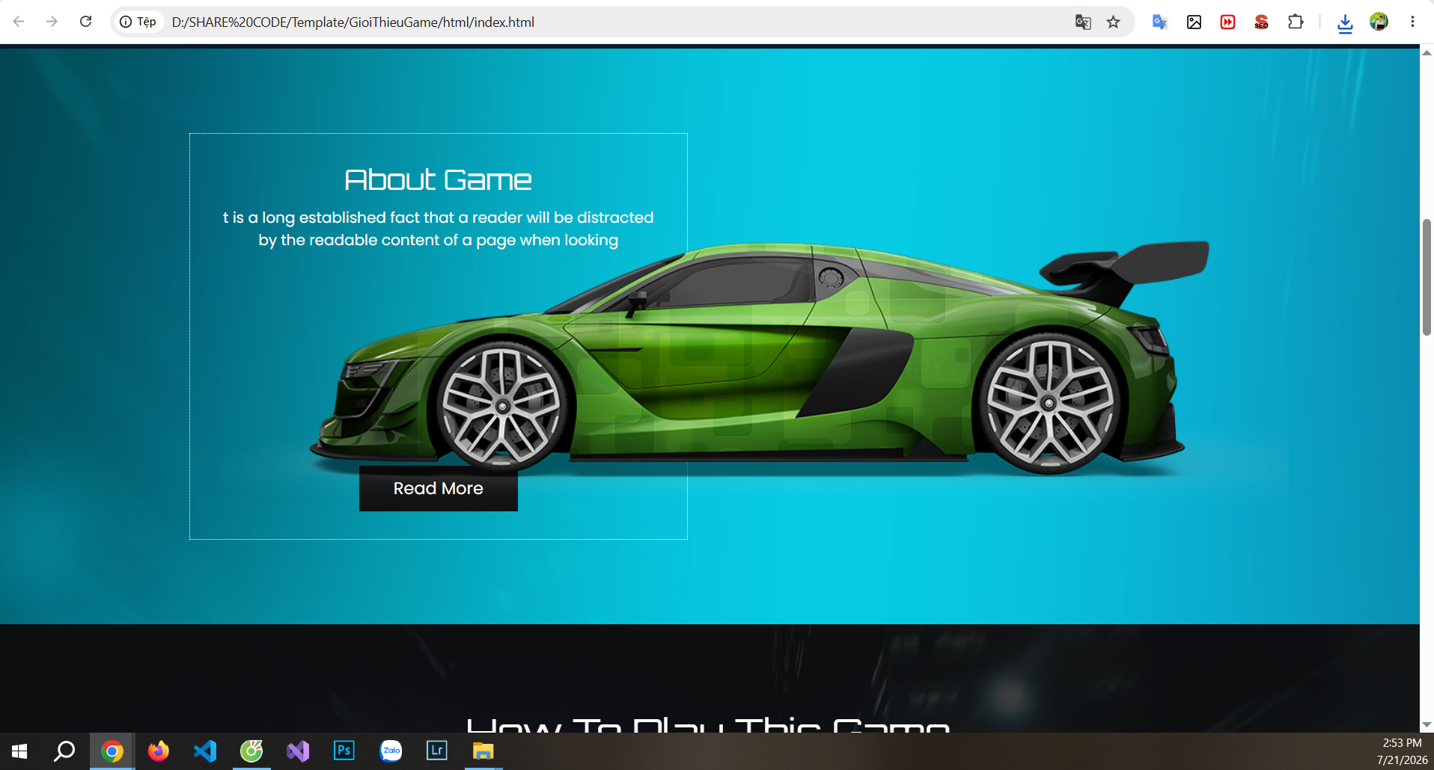The image size is (1434, 770).
Task: Open File Explorer from the taskbar
Action: (x=483, y=751)
